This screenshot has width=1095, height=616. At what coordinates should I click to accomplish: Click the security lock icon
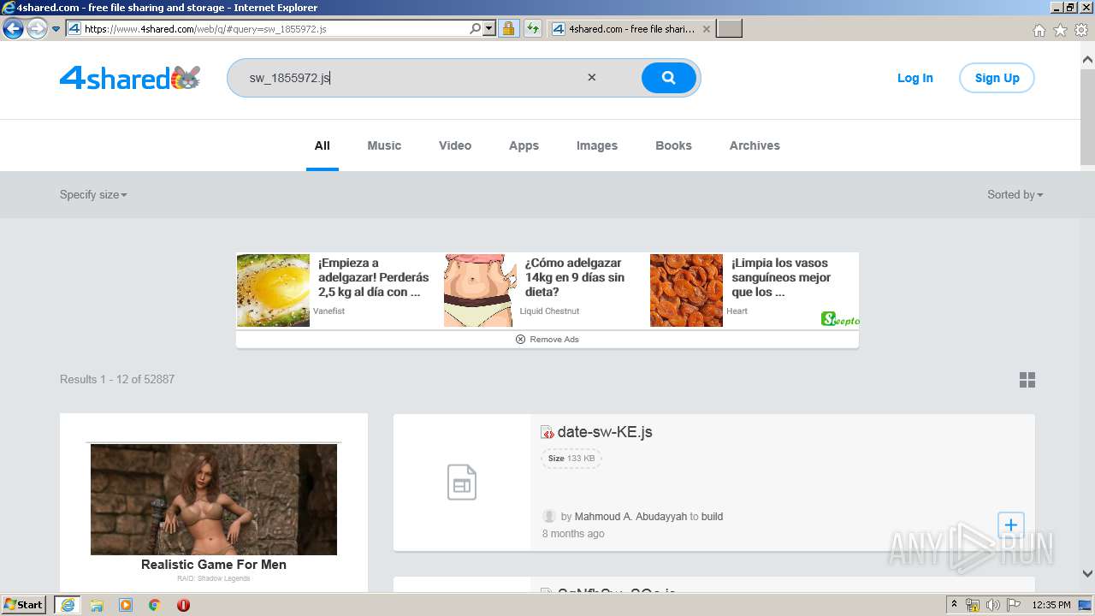click(508, 29)
